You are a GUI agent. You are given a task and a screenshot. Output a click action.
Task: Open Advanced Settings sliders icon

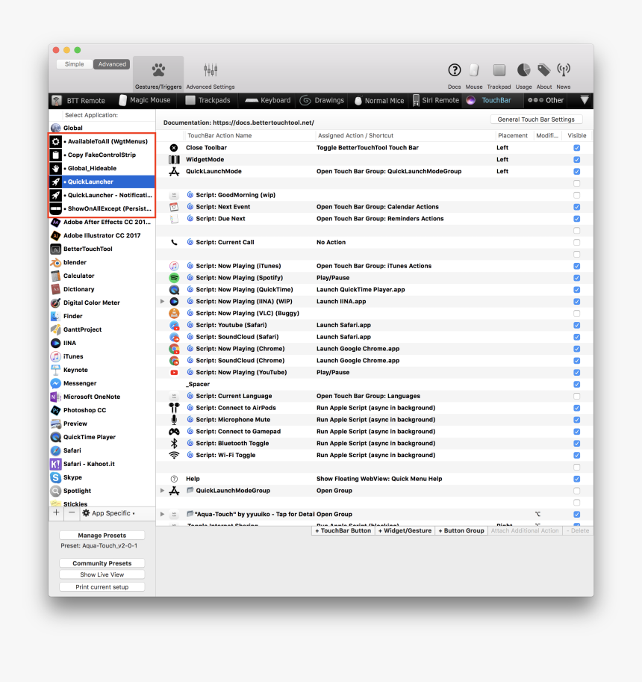211,70
